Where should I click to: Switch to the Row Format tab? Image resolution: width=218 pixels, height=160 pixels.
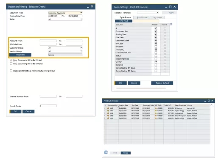[142, 17]
